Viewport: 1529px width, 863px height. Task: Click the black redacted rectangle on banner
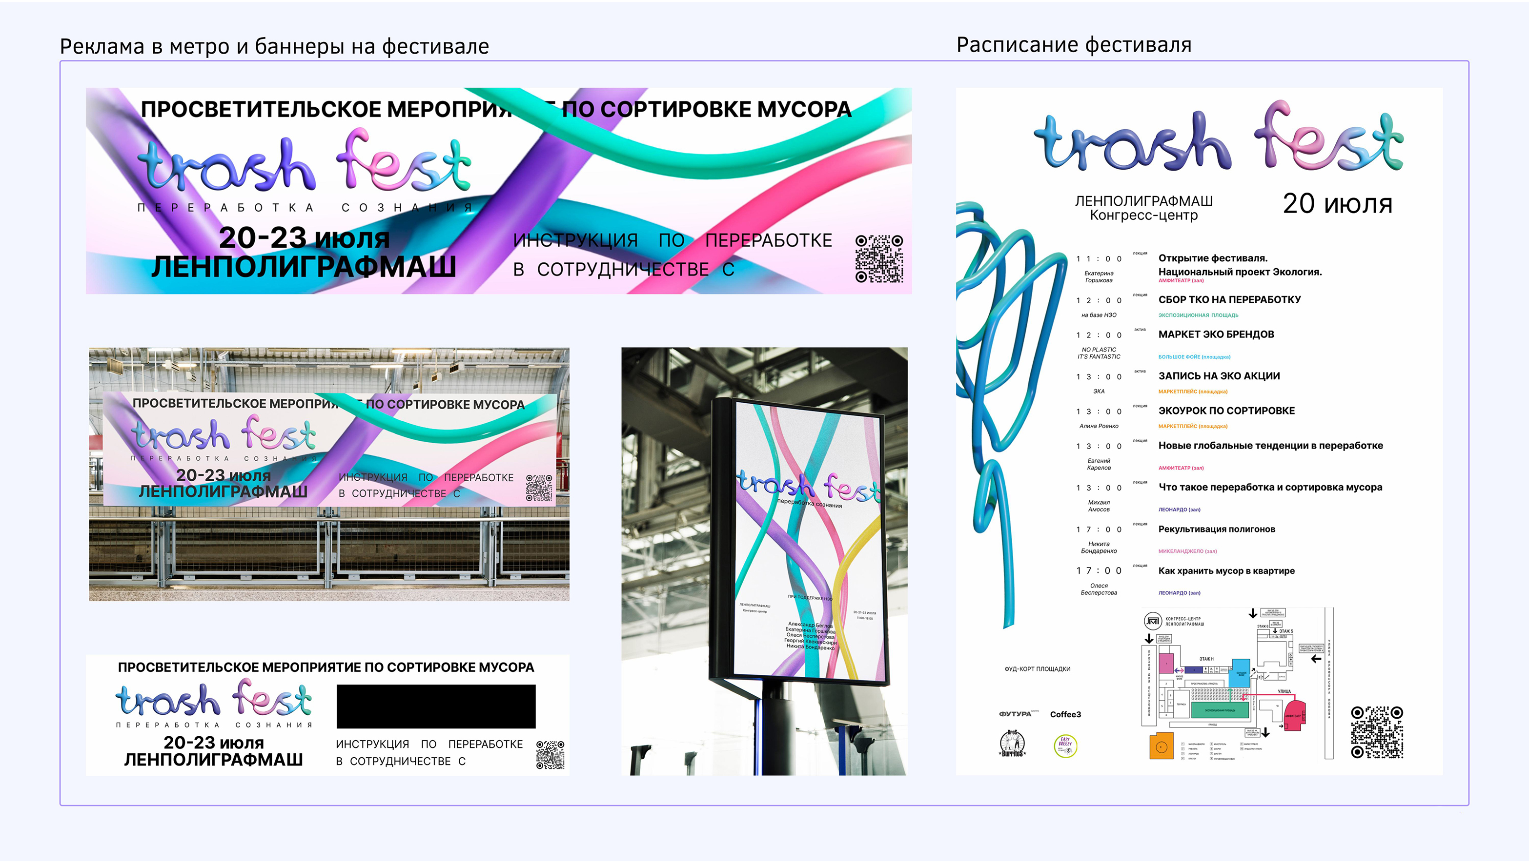[x=436, y=706]
